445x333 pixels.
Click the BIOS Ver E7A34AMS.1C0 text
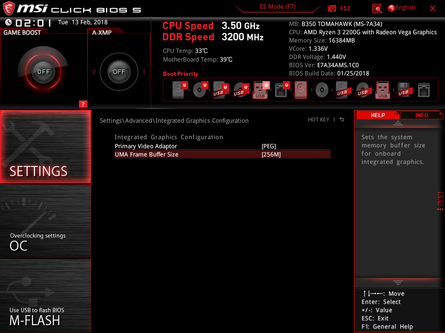[324, 65]
